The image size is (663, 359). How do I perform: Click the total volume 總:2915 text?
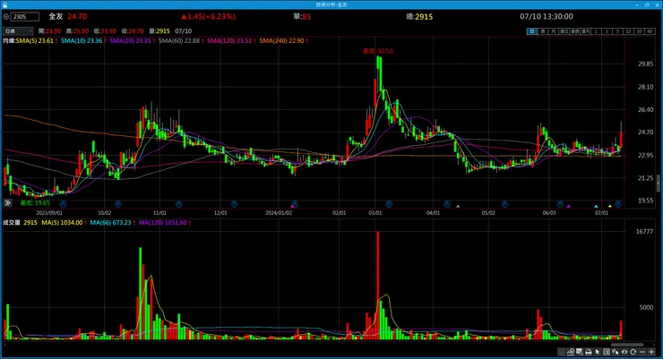419,17
